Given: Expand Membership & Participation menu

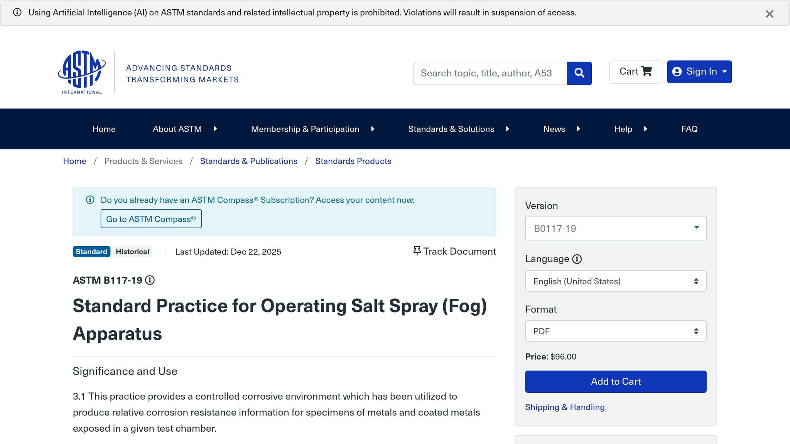Looking at the screenshot, I should point(313,129).
